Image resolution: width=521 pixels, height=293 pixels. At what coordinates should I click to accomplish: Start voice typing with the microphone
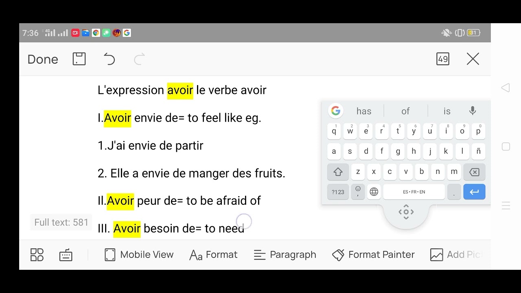click(x=473, y=111)
